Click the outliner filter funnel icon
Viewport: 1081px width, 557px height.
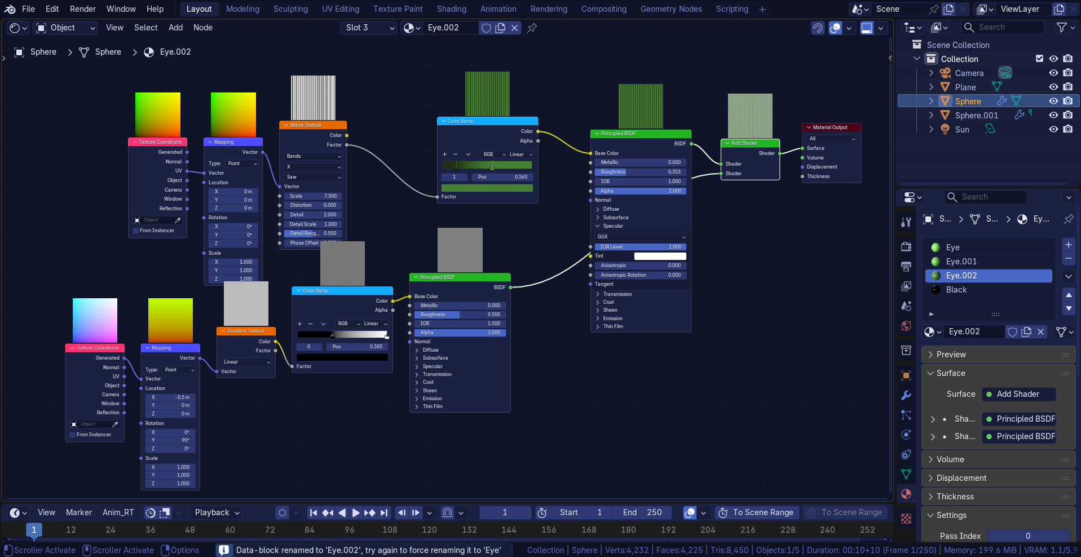(x=1062, y=27)
